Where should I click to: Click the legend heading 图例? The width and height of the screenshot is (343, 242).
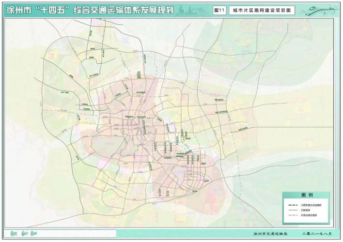tap(307, 195)
